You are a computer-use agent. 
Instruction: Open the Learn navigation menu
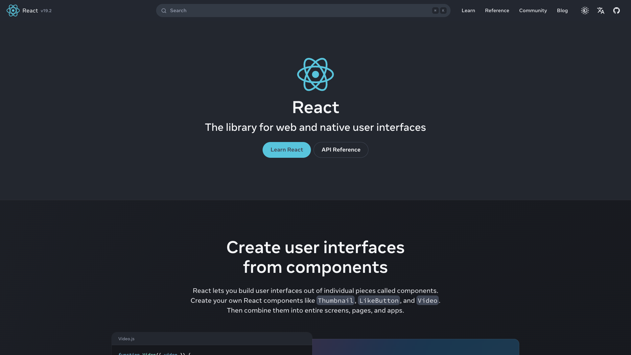468,11
